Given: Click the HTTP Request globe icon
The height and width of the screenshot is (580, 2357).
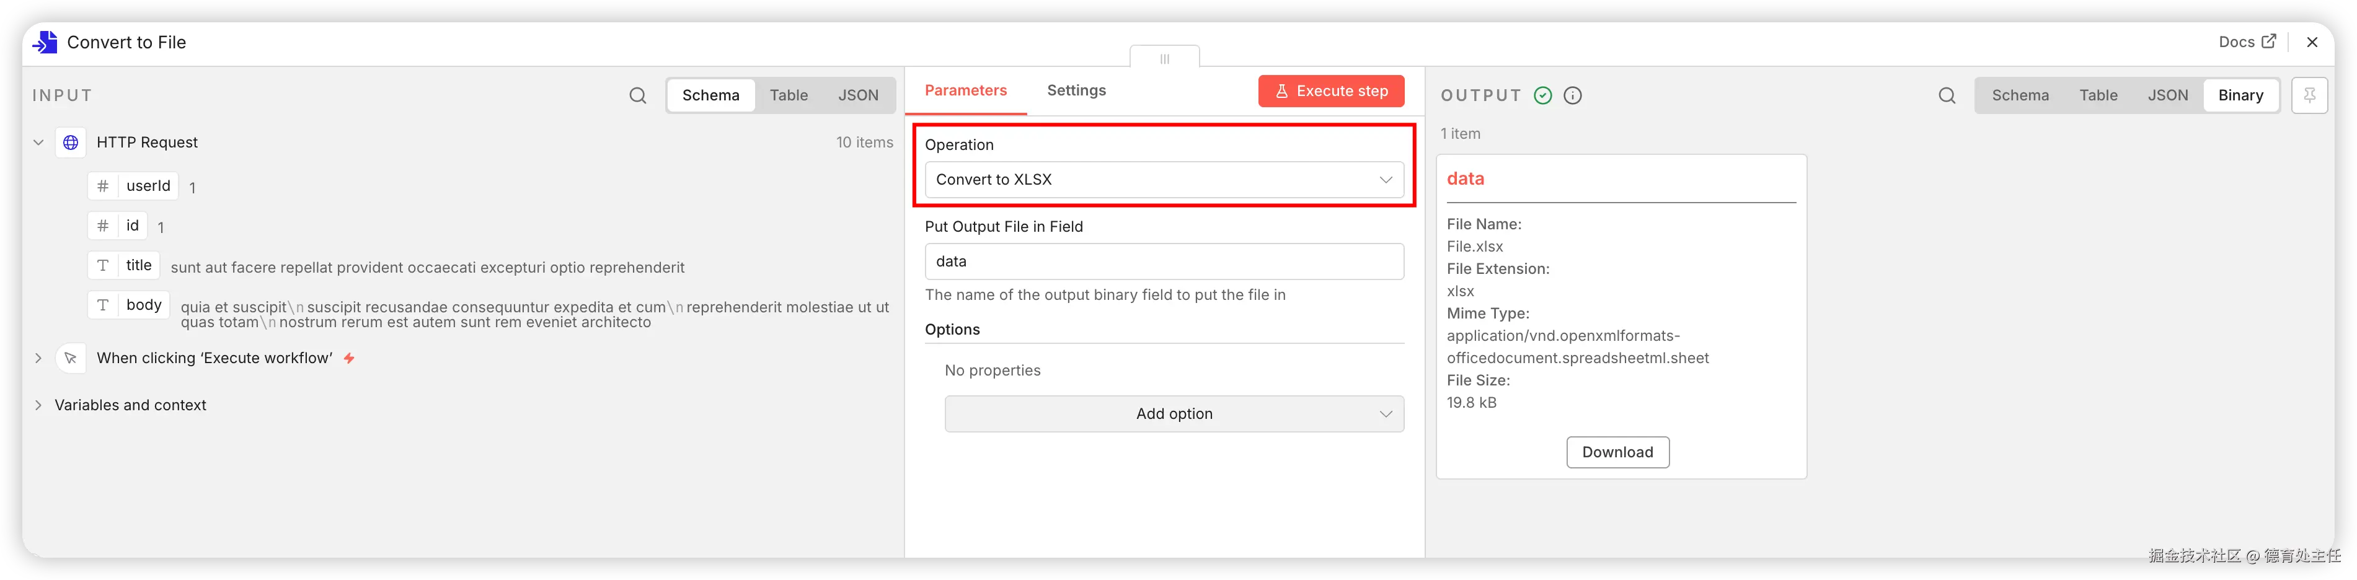Looking at the screenshot, I should click(71, 143).
